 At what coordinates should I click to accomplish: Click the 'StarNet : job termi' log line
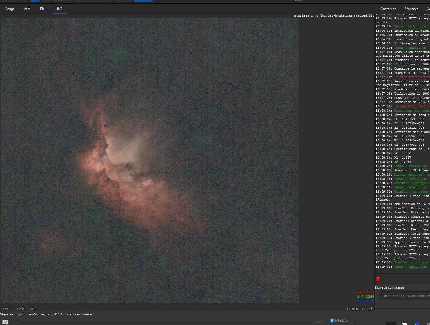(x=403, y=262)
